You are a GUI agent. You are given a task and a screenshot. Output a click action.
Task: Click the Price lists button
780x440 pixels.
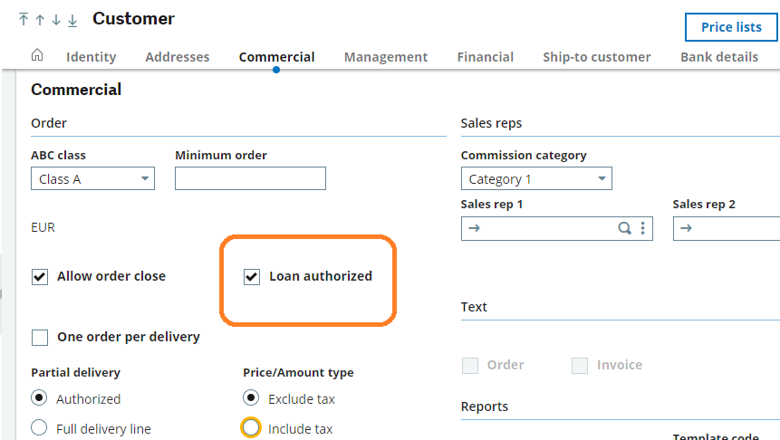(x=730, y=27)
